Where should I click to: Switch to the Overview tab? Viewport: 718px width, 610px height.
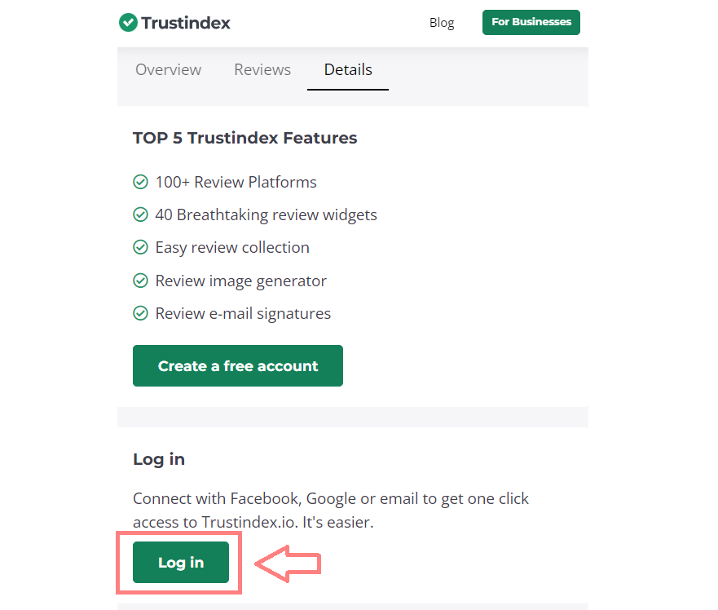[x=168, y=70]
